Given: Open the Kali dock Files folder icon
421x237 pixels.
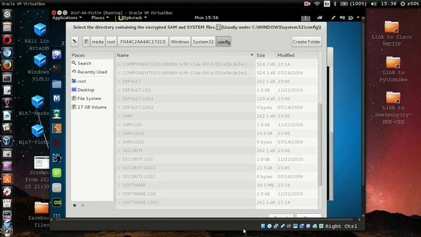Looking at the screenshot, I should [x=57, y=84].
